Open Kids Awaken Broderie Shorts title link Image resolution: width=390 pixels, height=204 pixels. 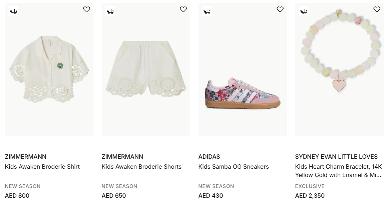(x=141, y=167)
